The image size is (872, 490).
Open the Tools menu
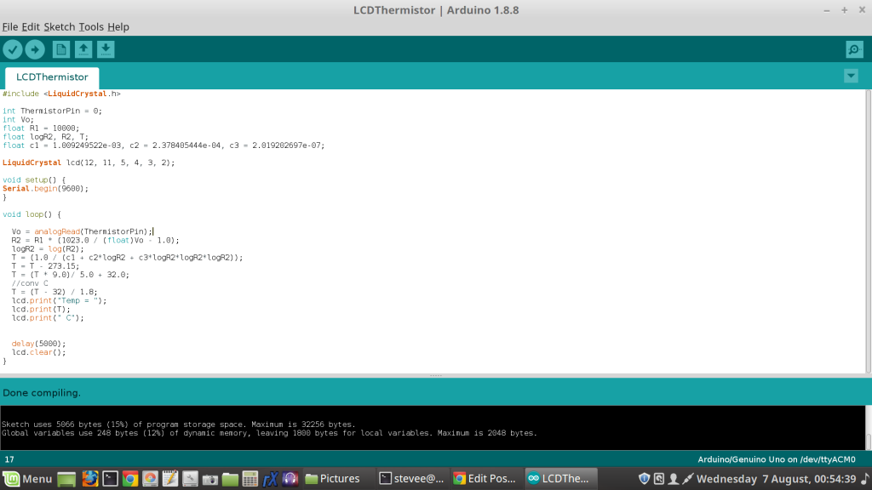91,26
